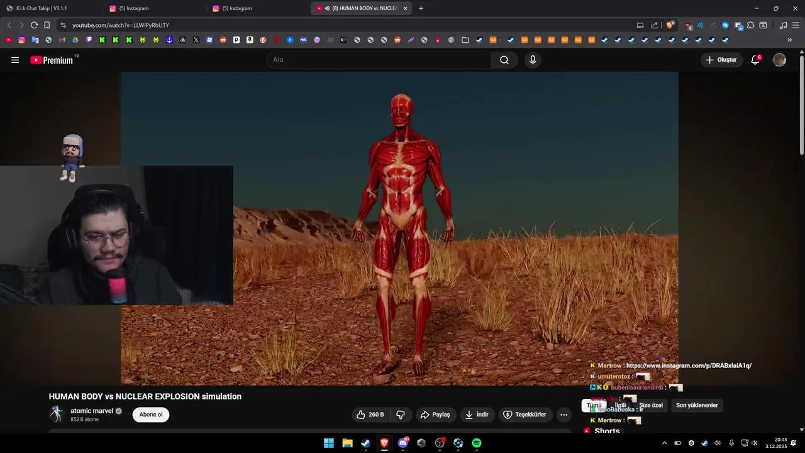Viewport: 805px width, 453px height.
Task: Click the İndir download button
Action: click(477, 415)
